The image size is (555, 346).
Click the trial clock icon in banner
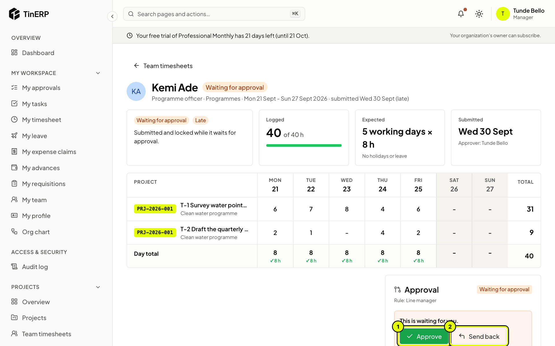pyautogui.click(x=129, y=35)
